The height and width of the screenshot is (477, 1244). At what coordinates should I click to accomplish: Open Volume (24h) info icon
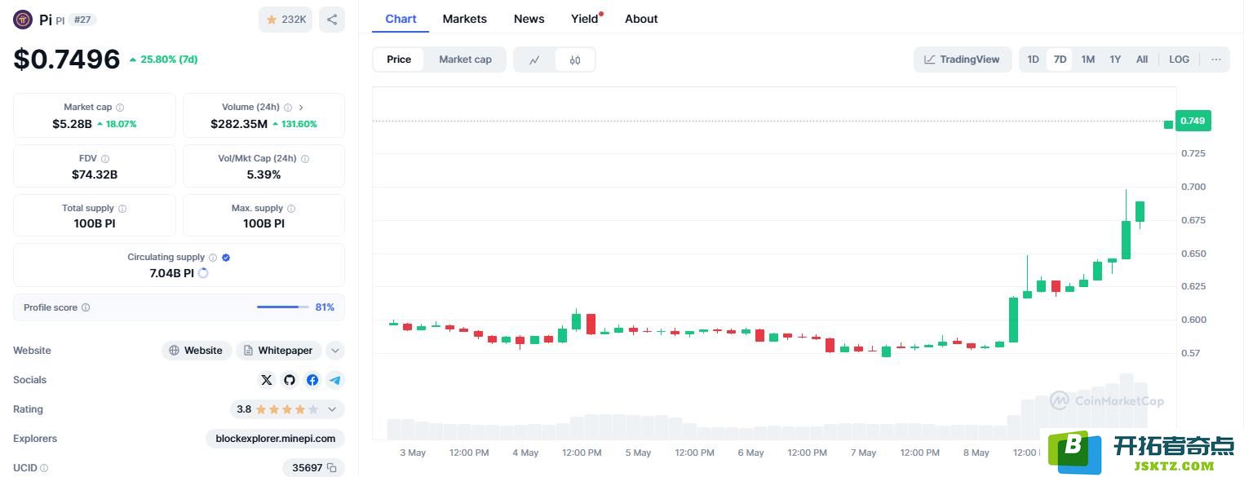(x=288, y=108)
